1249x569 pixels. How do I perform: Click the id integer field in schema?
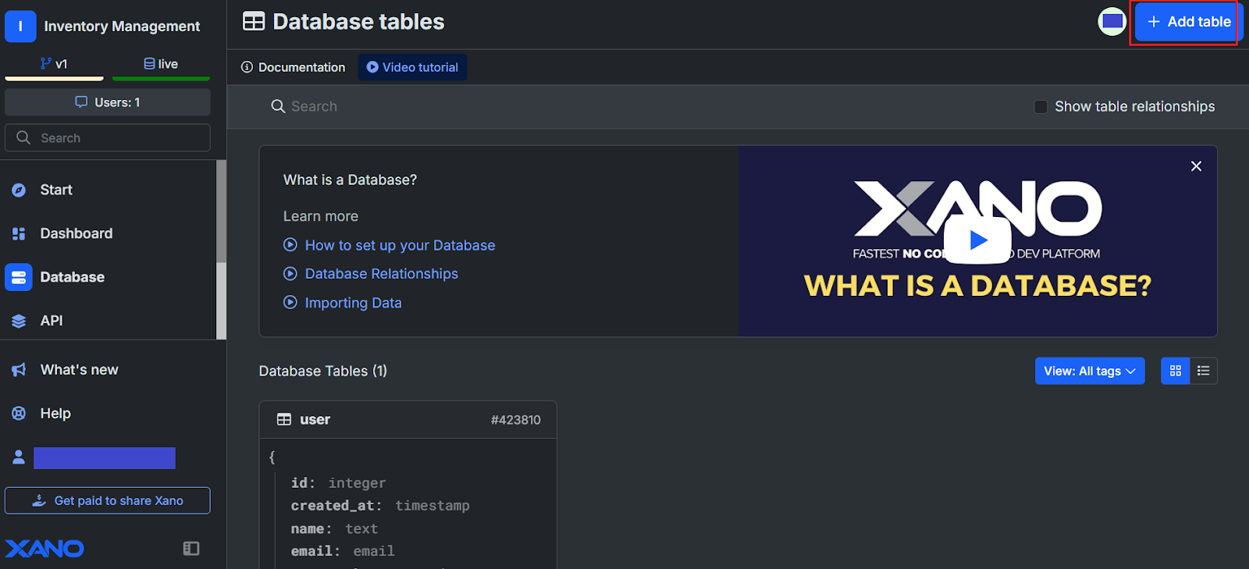point(338,483)
